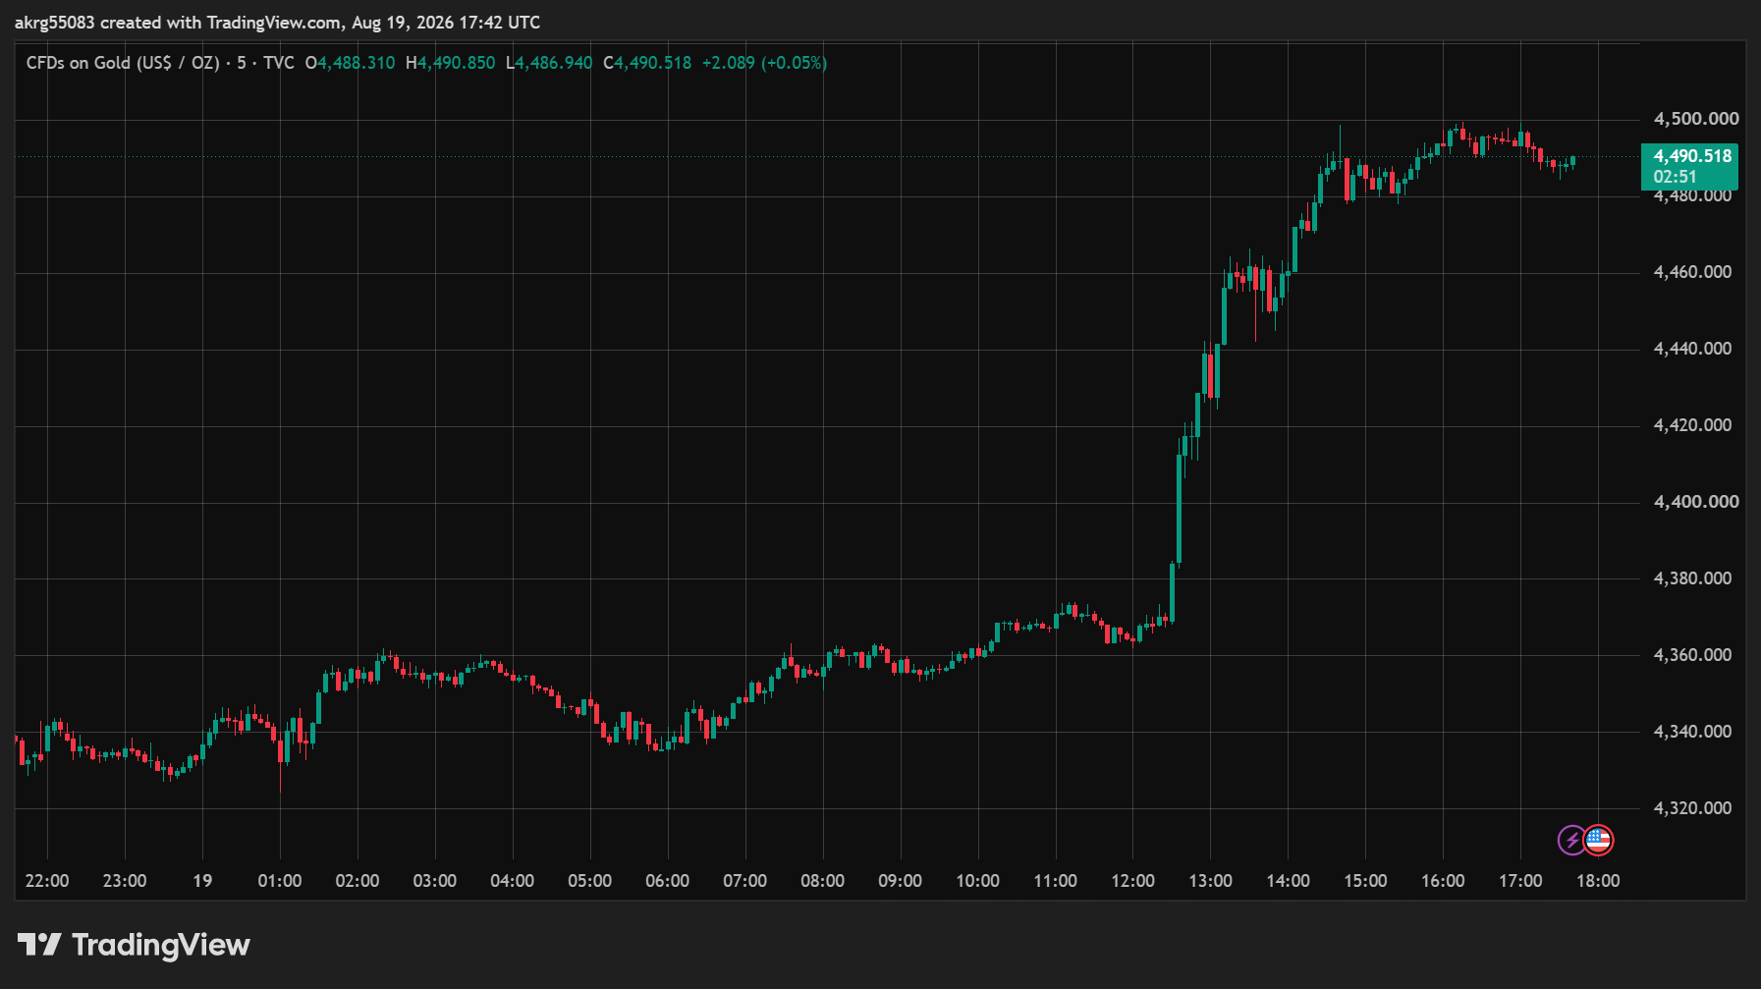Click the high value H4,490.850
The image size is (1761, 989).
click(x=451, y=63)
